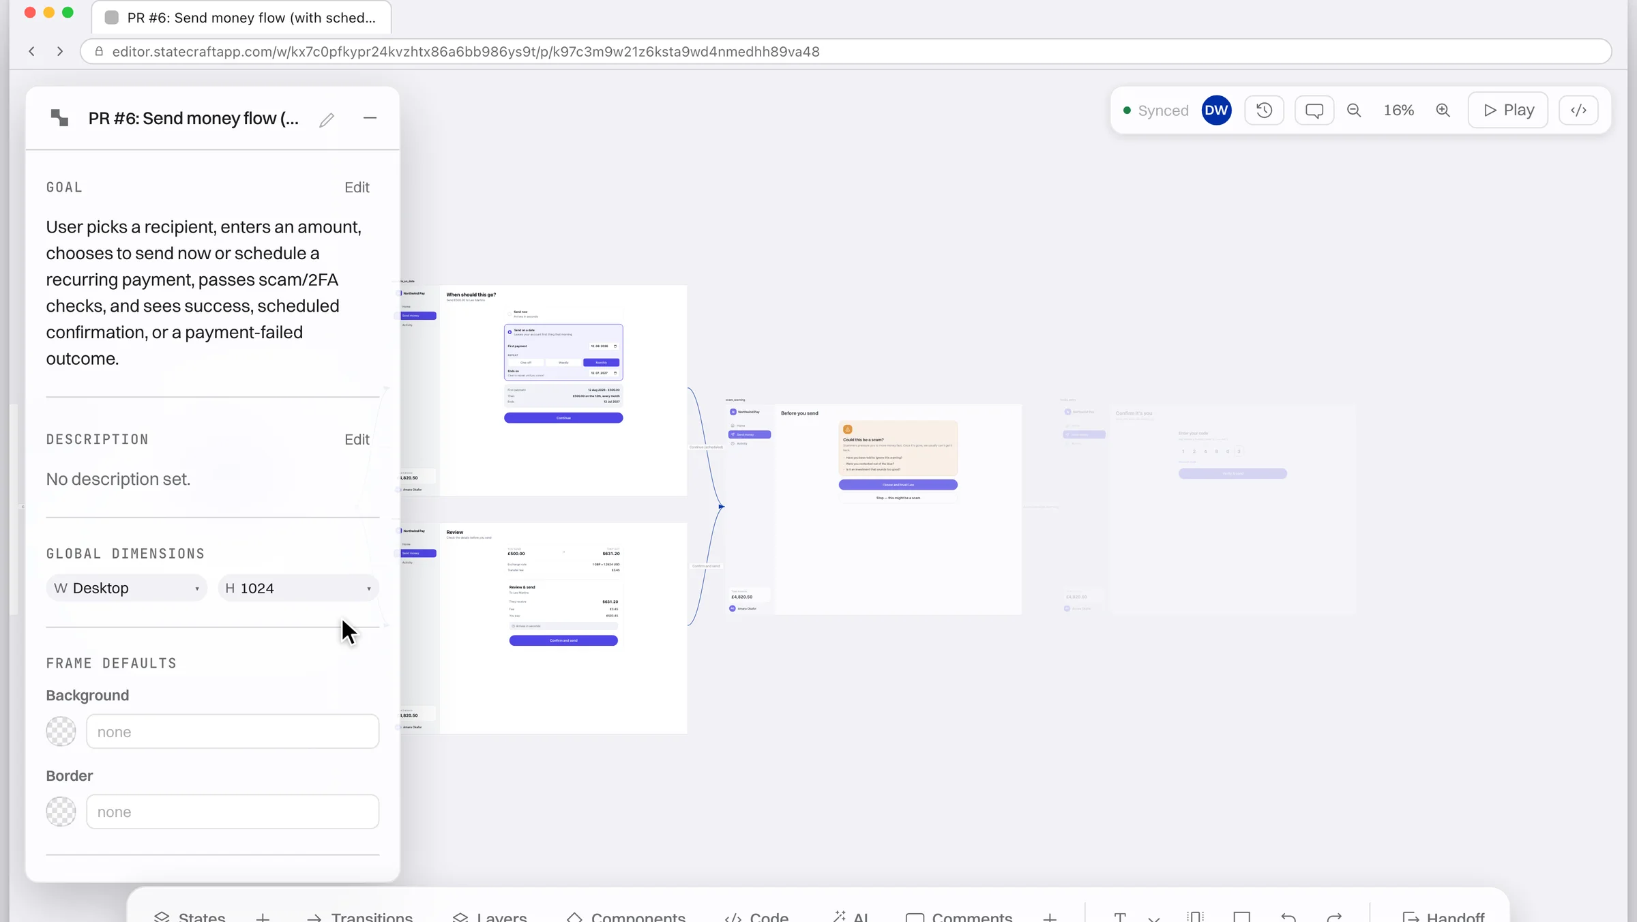Select the rectangle frame tool in bottom toolbar
This screenshot has height=922, width=1637.
pos(1242,917)
